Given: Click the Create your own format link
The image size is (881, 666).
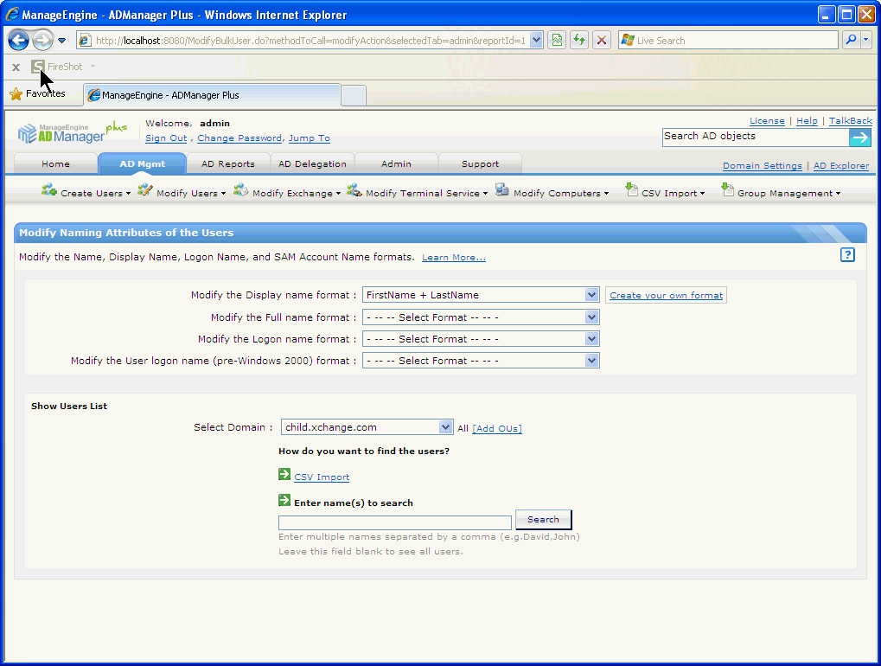Looking at the screenshot, I should coord(666,296).
